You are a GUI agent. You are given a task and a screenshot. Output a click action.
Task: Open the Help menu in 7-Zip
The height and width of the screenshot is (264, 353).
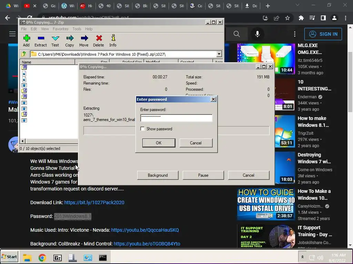click(x=89, y=29)
